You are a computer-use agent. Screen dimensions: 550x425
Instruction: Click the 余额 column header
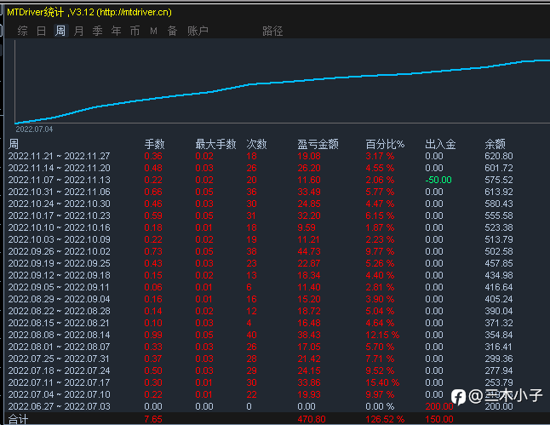[x=495, y=144]
